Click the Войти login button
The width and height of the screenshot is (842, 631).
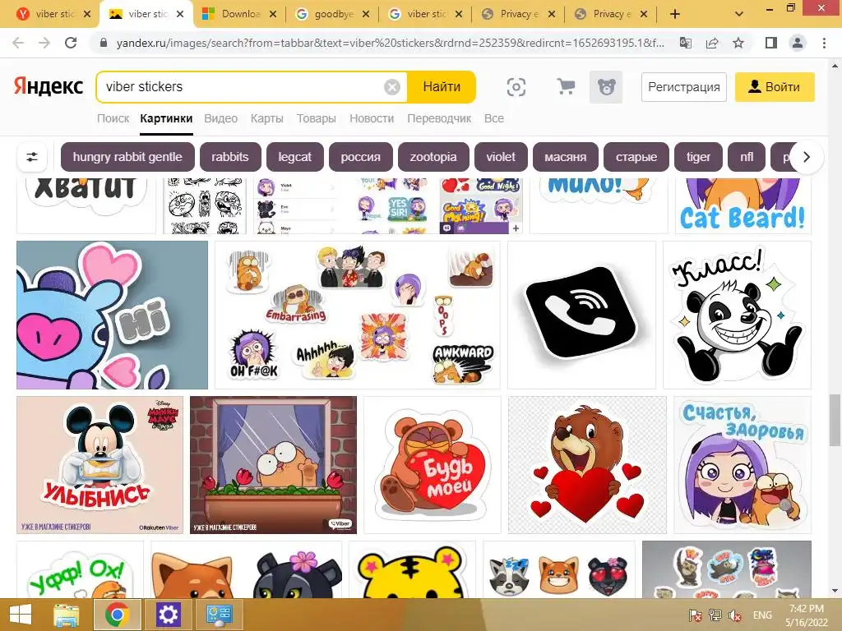[x=775, y=87]
